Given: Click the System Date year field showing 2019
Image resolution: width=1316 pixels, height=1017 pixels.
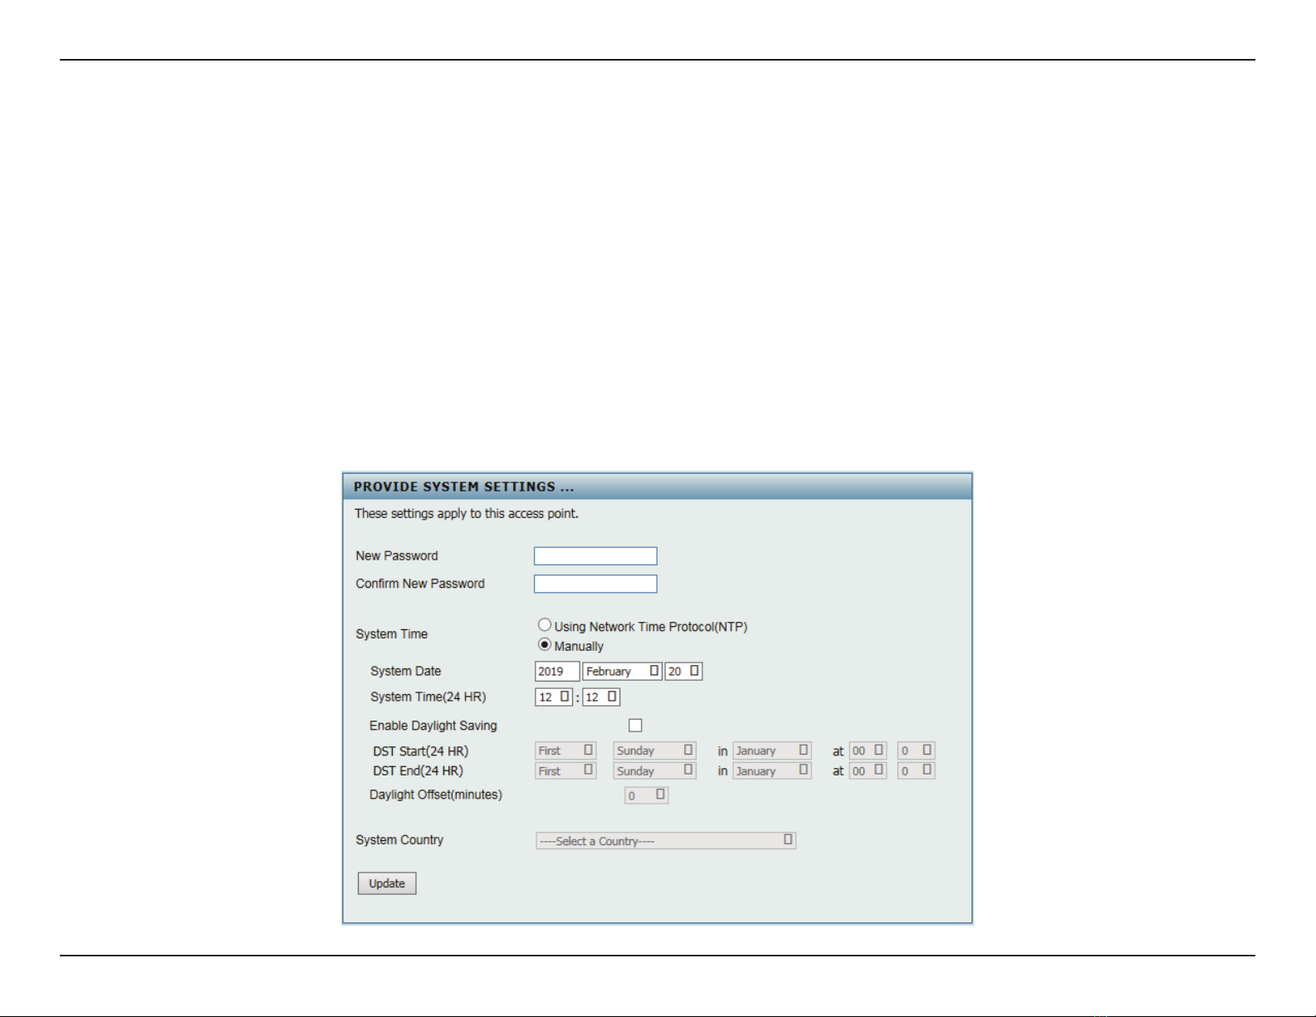Looking at the screenshot, I should [557, 671].
